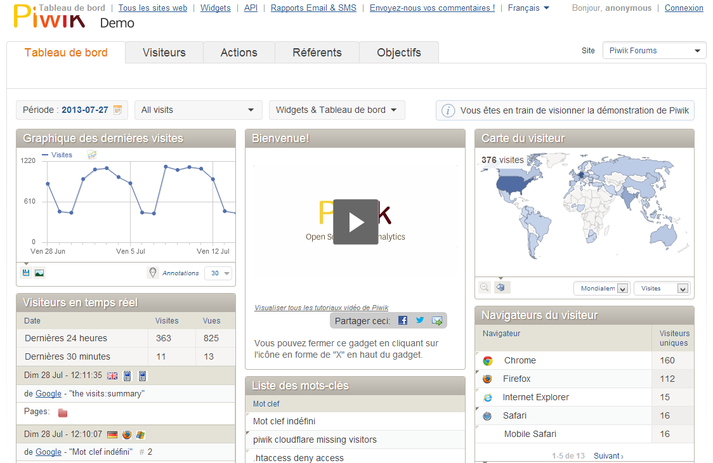Open the Visites metric dropdown under map
The width and height of the screenshot is (713, 463).
(x=662, y=289)
